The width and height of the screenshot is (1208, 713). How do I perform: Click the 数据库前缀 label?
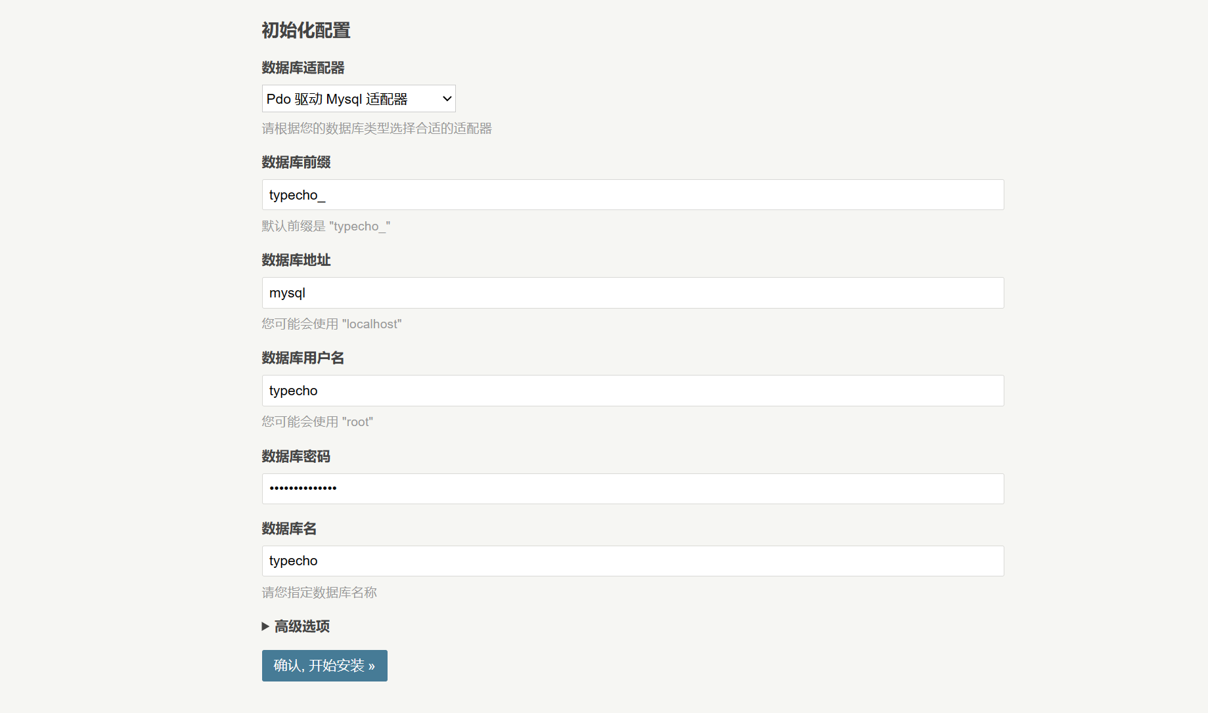tap(296, 162)
